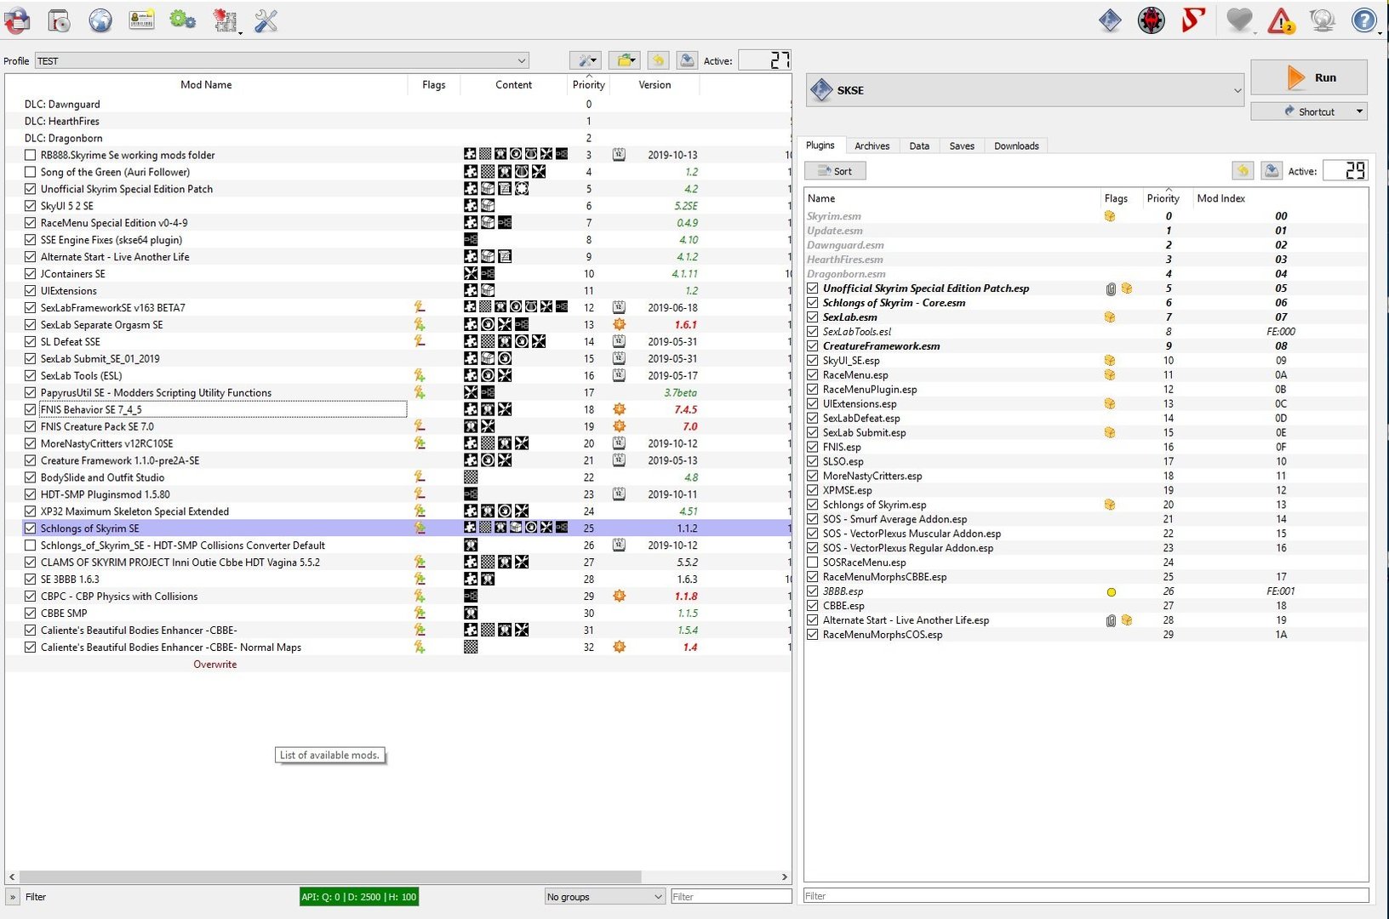
Task: Open the Shortcut dropdown arrow
Action: tap(1359, 111)
